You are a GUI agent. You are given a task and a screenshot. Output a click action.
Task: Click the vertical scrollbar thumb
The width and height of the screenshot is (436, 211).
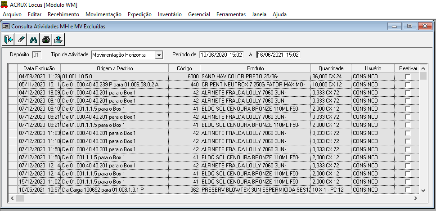tap(423, 76)
